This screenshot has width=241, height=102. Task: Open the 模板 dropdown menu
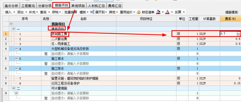click(84, 12)
